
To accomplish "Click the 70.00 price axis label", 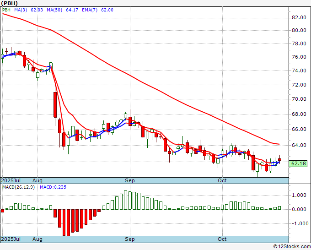I will [x=299, y=99].
